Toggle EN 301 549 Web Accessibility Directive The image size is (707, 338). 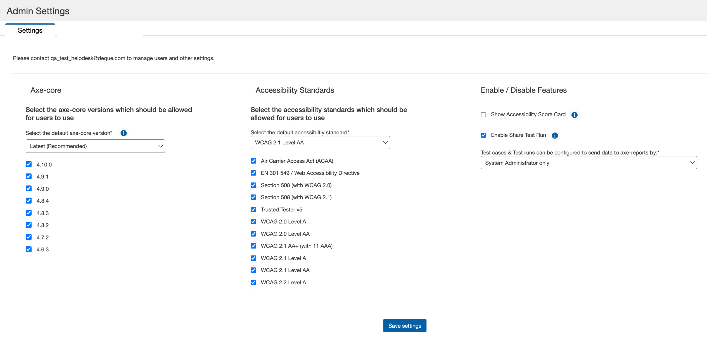(x=253, y=173)
